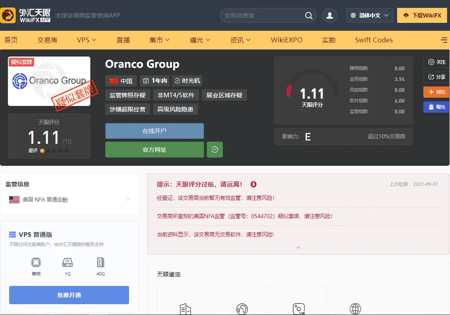
Task: Expand the 集市 menu
Action: [x=159, y=40]
